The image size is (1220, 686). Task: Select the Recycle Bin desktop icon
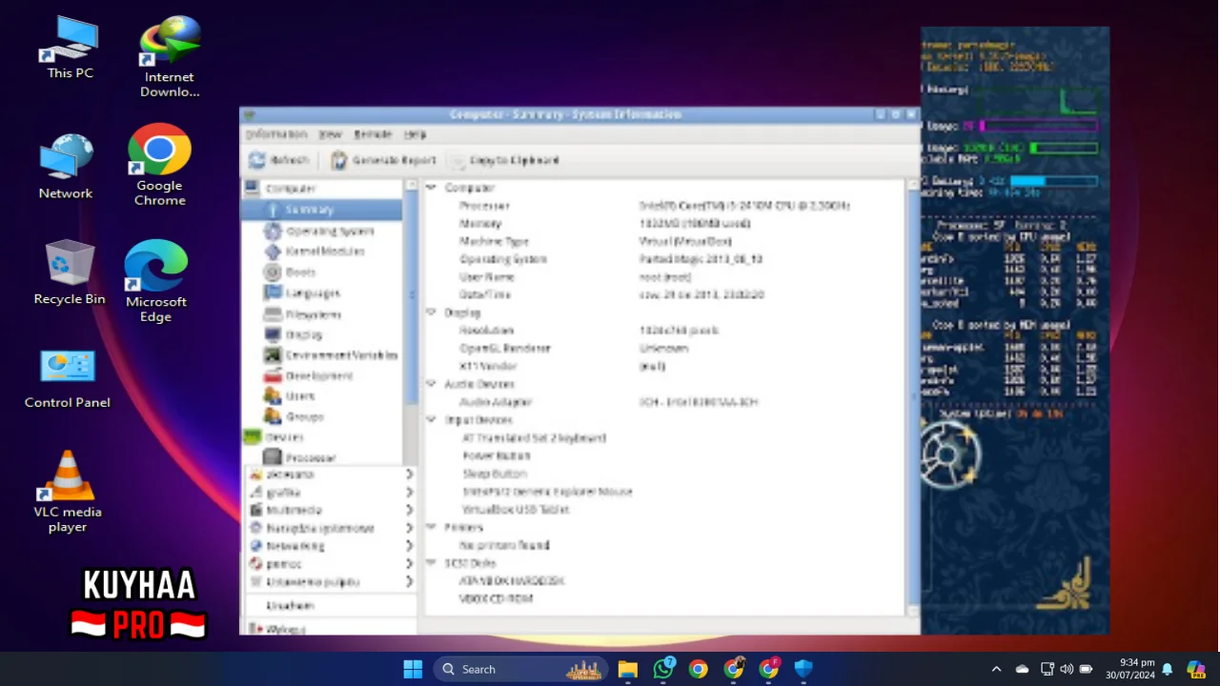[70, 272]
